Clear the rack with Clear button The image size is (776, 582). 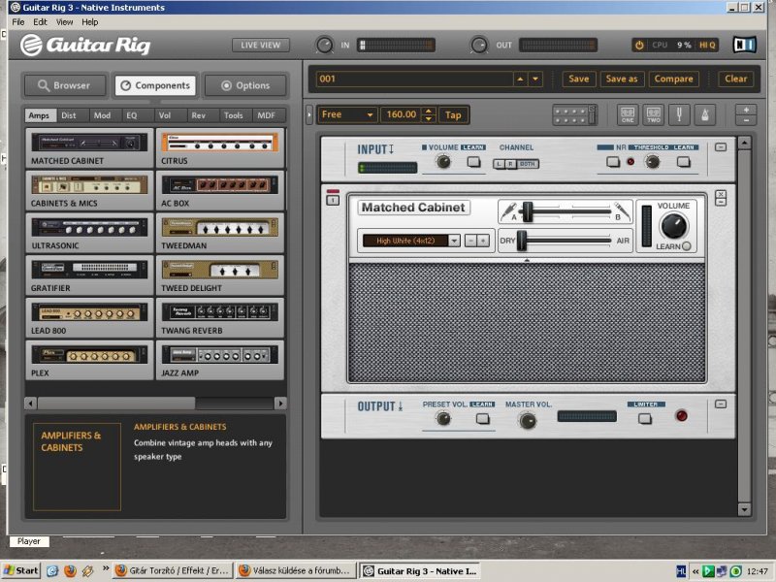pos(736,79)
